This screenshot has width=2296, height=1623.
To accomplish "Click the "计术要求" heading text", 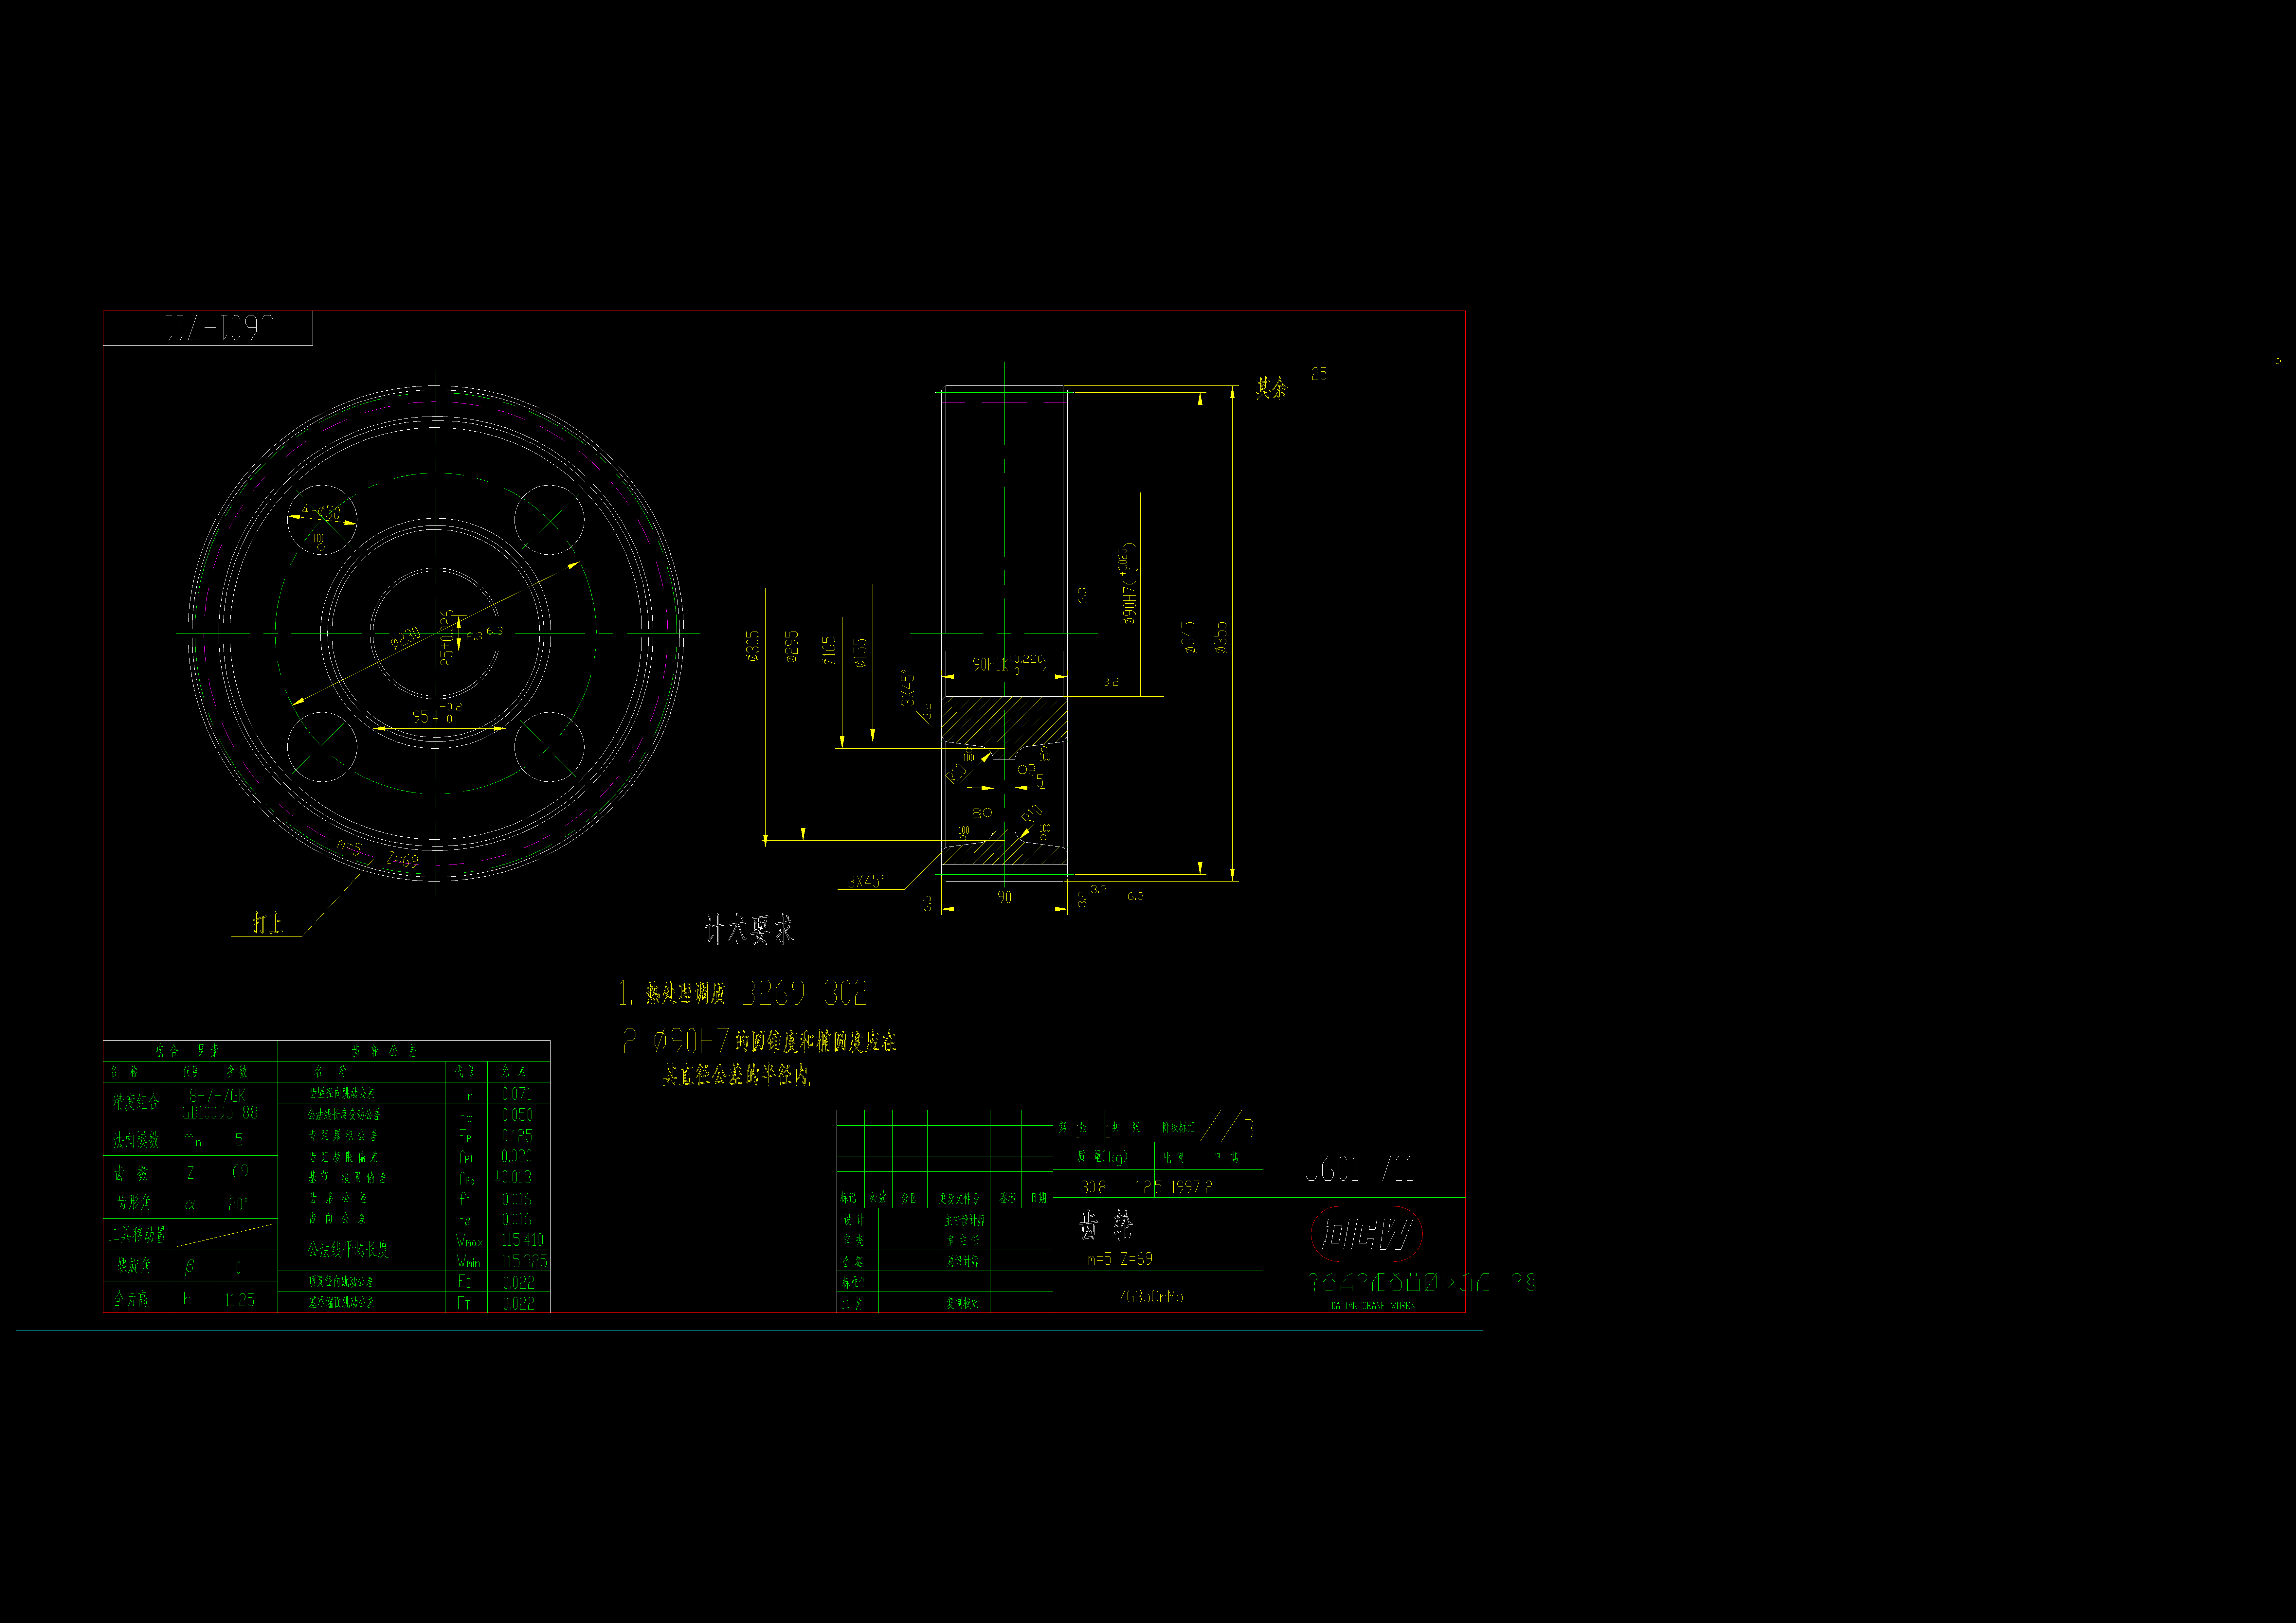I will (x=749, y=930).
